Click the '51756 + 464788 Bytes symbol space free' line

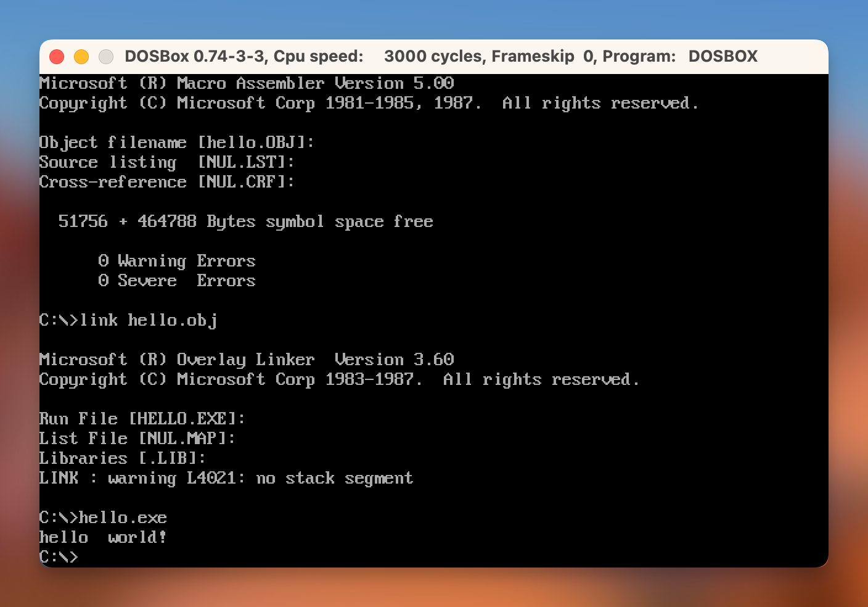click(x=246, y=221)
